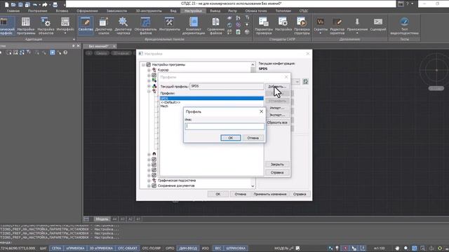Click OK in the Профиль name dialog
Screen dimensions: 449x252
231,138
